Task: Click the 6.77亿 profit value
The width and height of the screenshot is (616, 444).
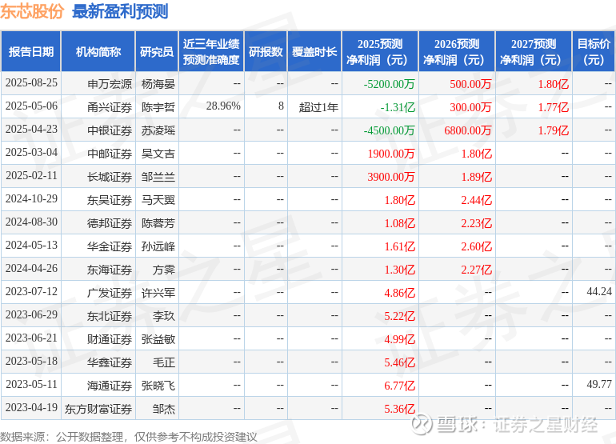Action: [399, 385]
